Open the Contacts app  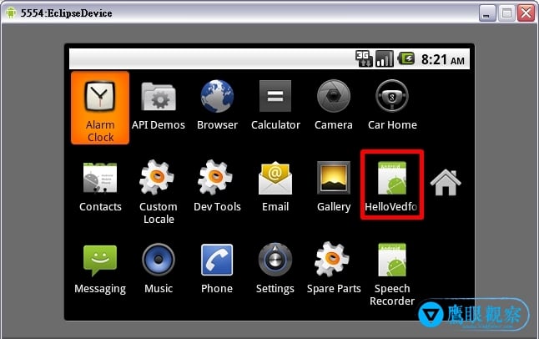(x=100, y=187)
